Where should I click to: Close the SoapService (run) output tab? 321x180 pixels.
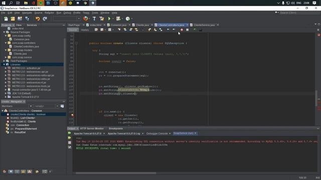(x=195, y=133)
